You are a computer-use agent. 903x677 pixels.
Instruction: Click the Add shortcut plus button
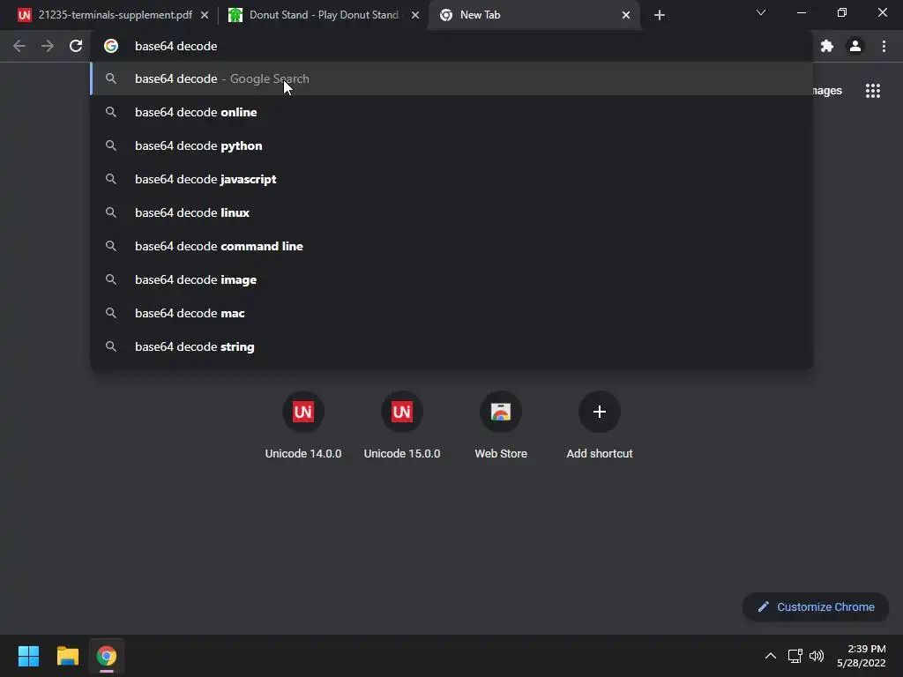pos(600,412)
